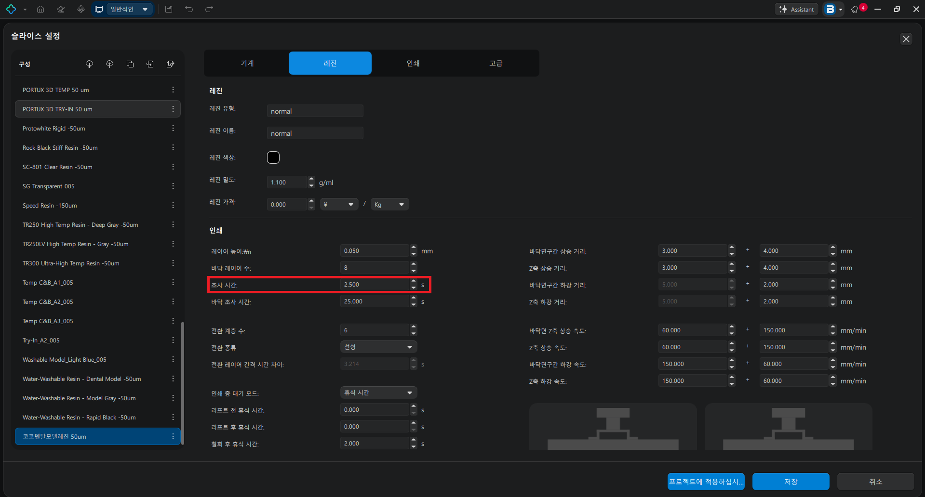Screen dimensions: 925x497
Task: Open options menu for Protowhite Rigid -50um
Action: coord(173,129)
